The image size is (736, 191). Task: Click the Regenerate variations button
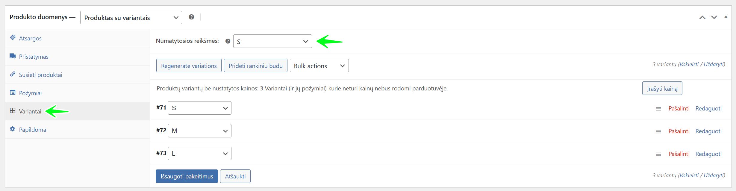[x=189, y=66]
